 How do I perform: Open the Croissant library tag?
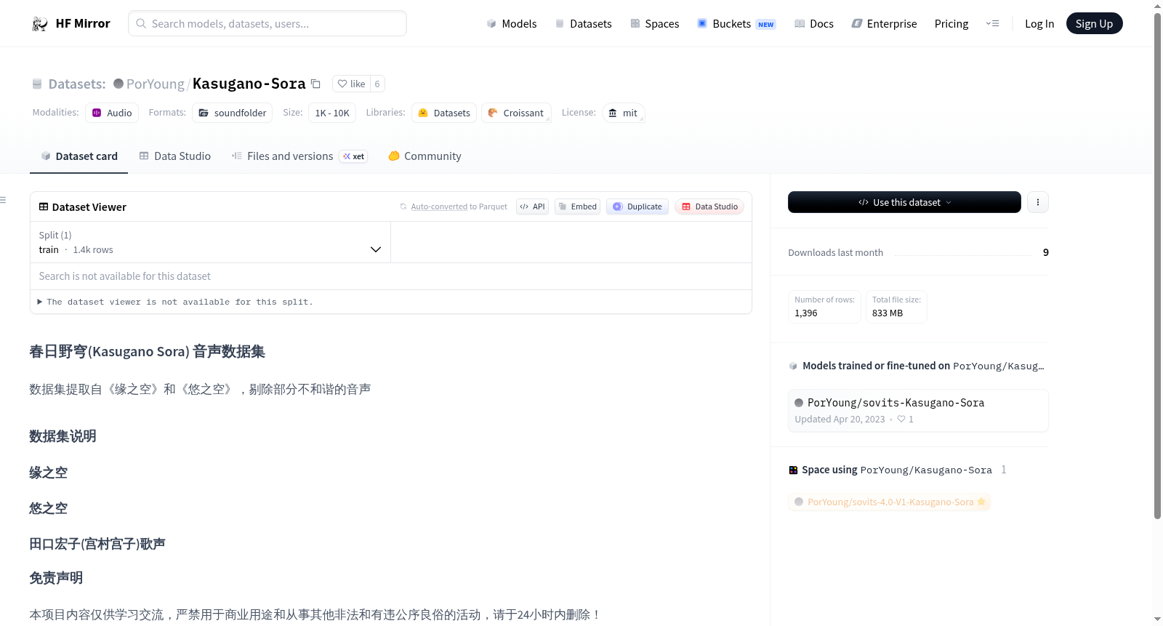pos(516,113)
